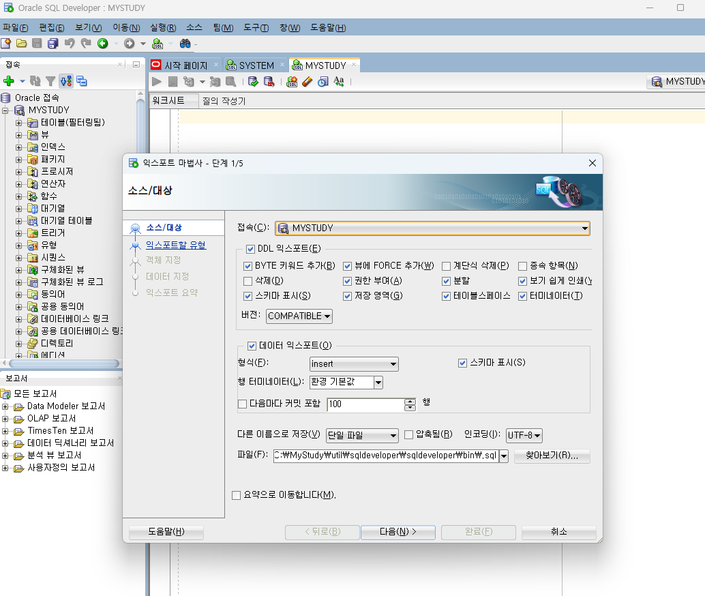Check 요약으로 이동합니다 checkbox
The image size is (705, 596).
point(236,495)
